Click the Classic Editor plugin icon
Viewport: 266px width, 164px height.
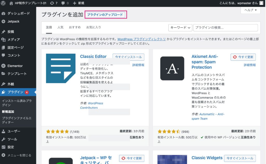point(61,68)
